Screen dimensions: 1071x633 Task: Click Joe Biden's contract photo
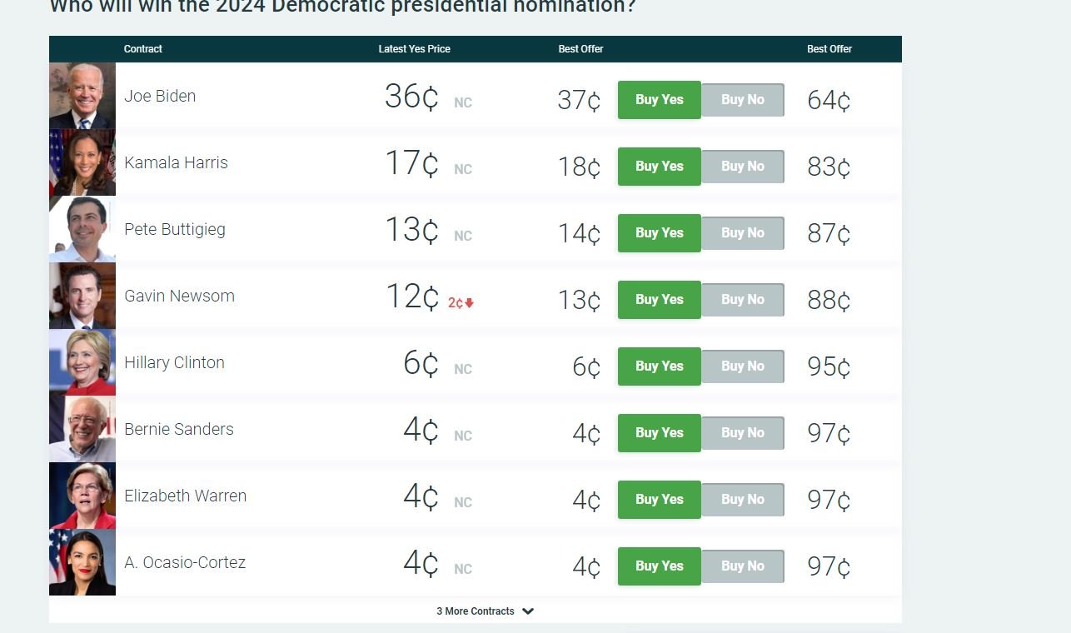[82, 96]
